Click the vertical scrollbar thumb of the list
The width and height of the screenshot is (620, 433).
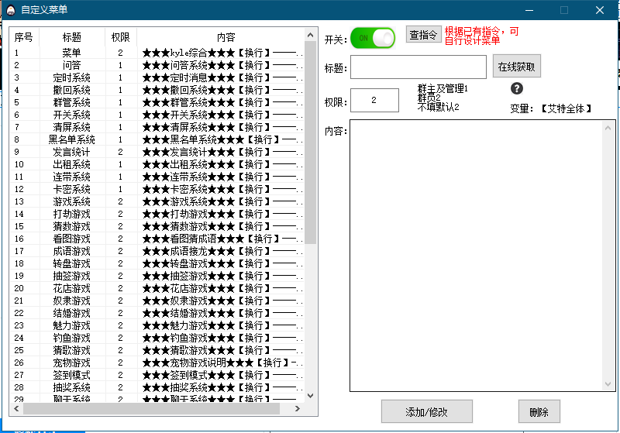pyautogui.click(x=311, y=143)
